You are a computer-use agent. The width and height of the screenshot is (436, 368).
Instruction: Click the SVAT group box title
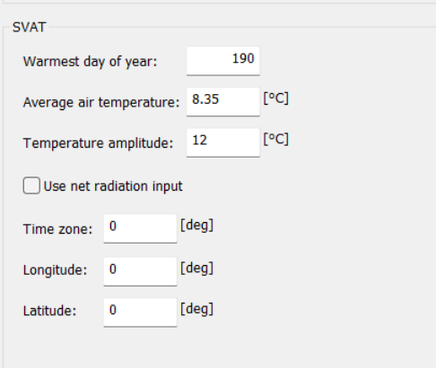(x=30, y=28)
